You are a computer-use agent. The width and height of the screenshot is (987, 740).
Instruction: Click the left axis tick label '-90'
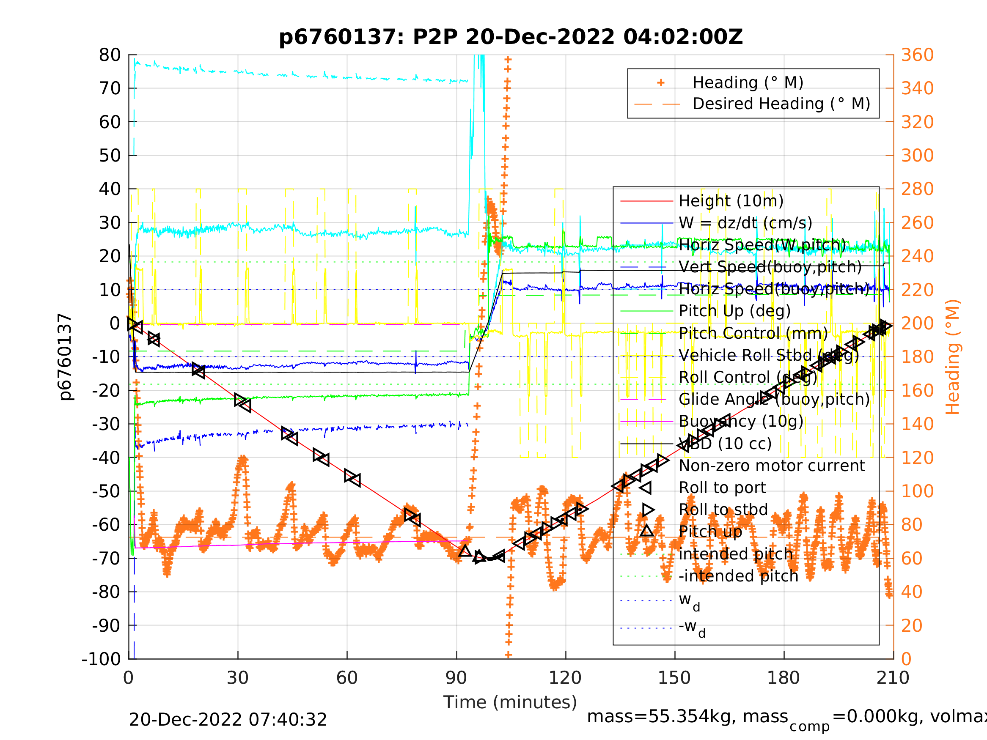(106, 626)
